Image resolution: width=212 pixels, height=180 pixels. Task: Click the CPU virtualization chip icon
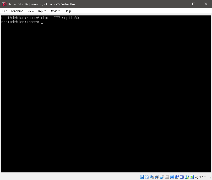click(x=182, y=177)
